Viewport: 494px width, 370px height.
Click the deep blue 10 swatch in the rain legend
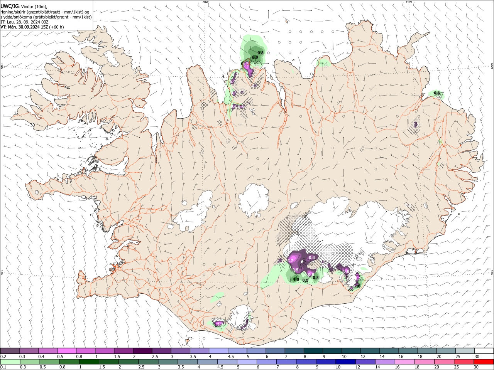click(345, 362)
